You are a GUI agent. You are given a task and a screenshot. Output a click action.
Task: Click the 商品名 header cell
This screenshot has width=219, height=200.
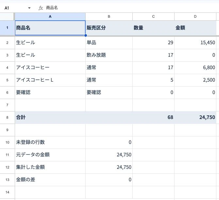(x=50, y=28)
